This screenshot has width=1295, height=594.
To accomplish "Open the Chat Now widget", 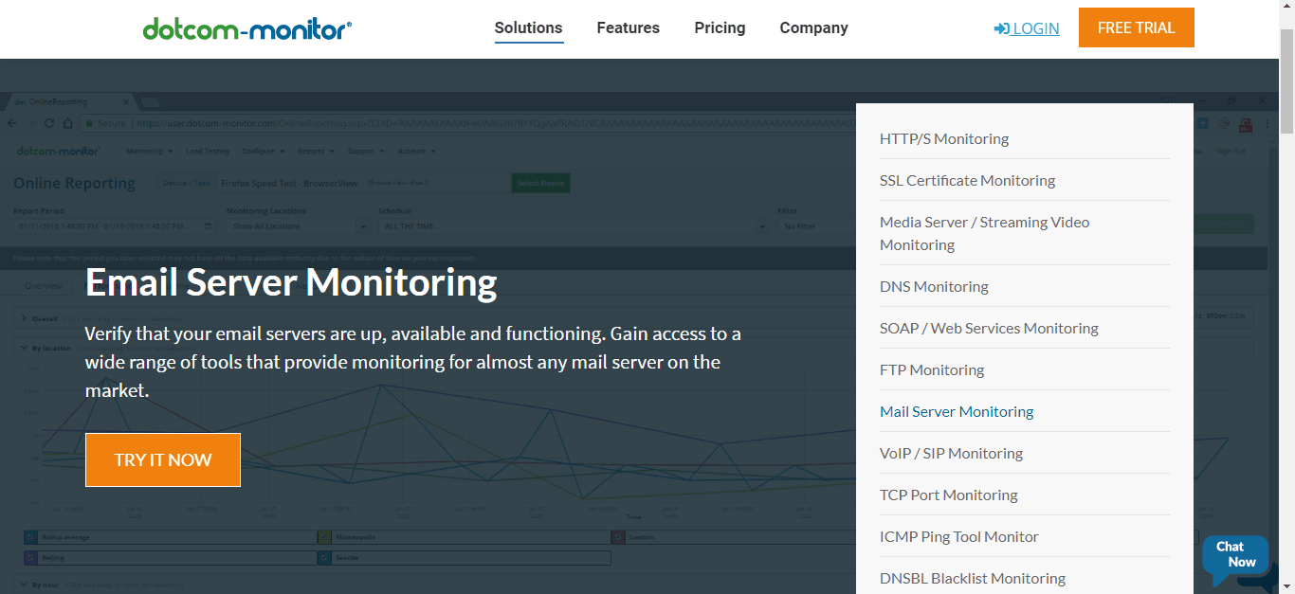I will click(x=1233, y=555).
